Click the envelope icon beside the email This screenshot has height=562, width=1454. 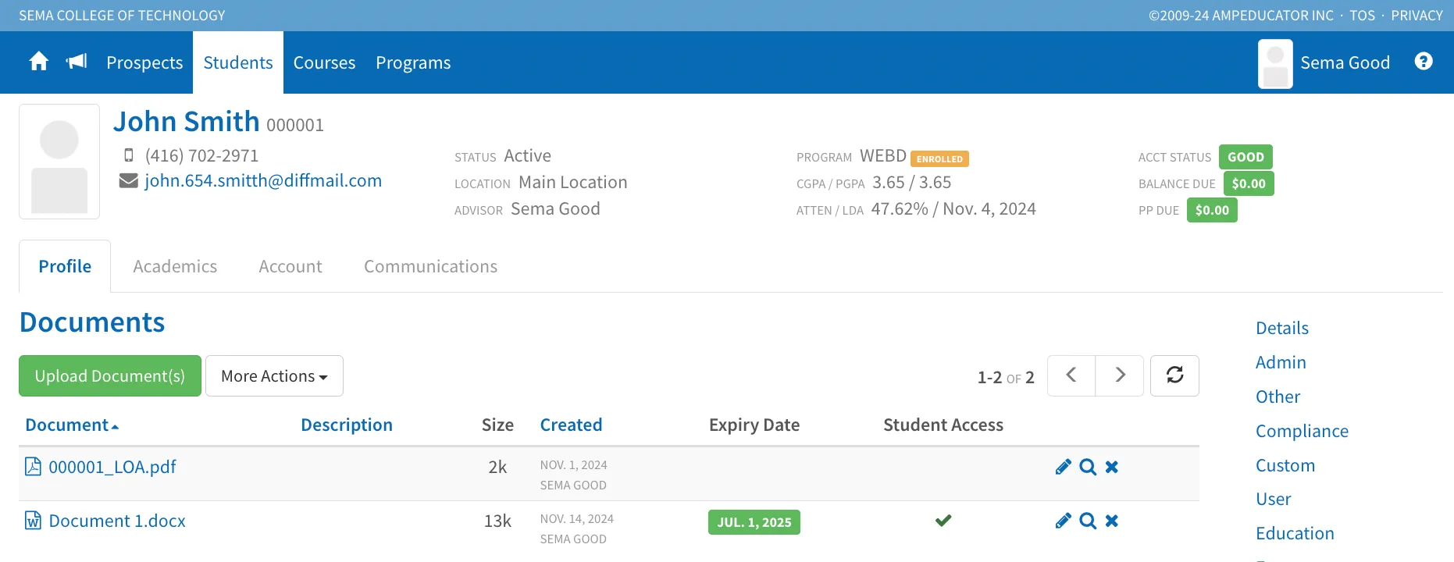coord(128,181)
